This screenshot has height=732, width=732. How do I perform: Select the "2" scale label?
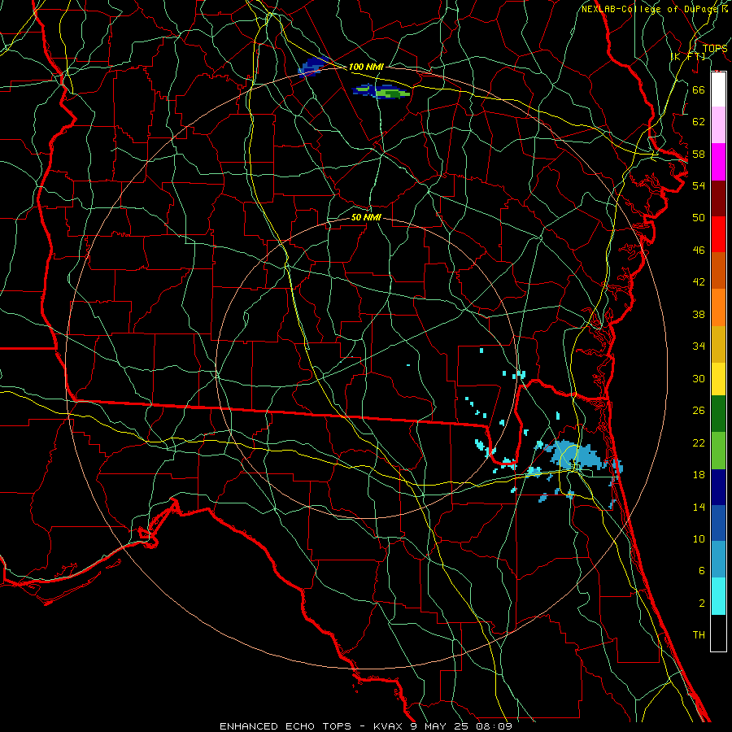click(x=701, y=603)
